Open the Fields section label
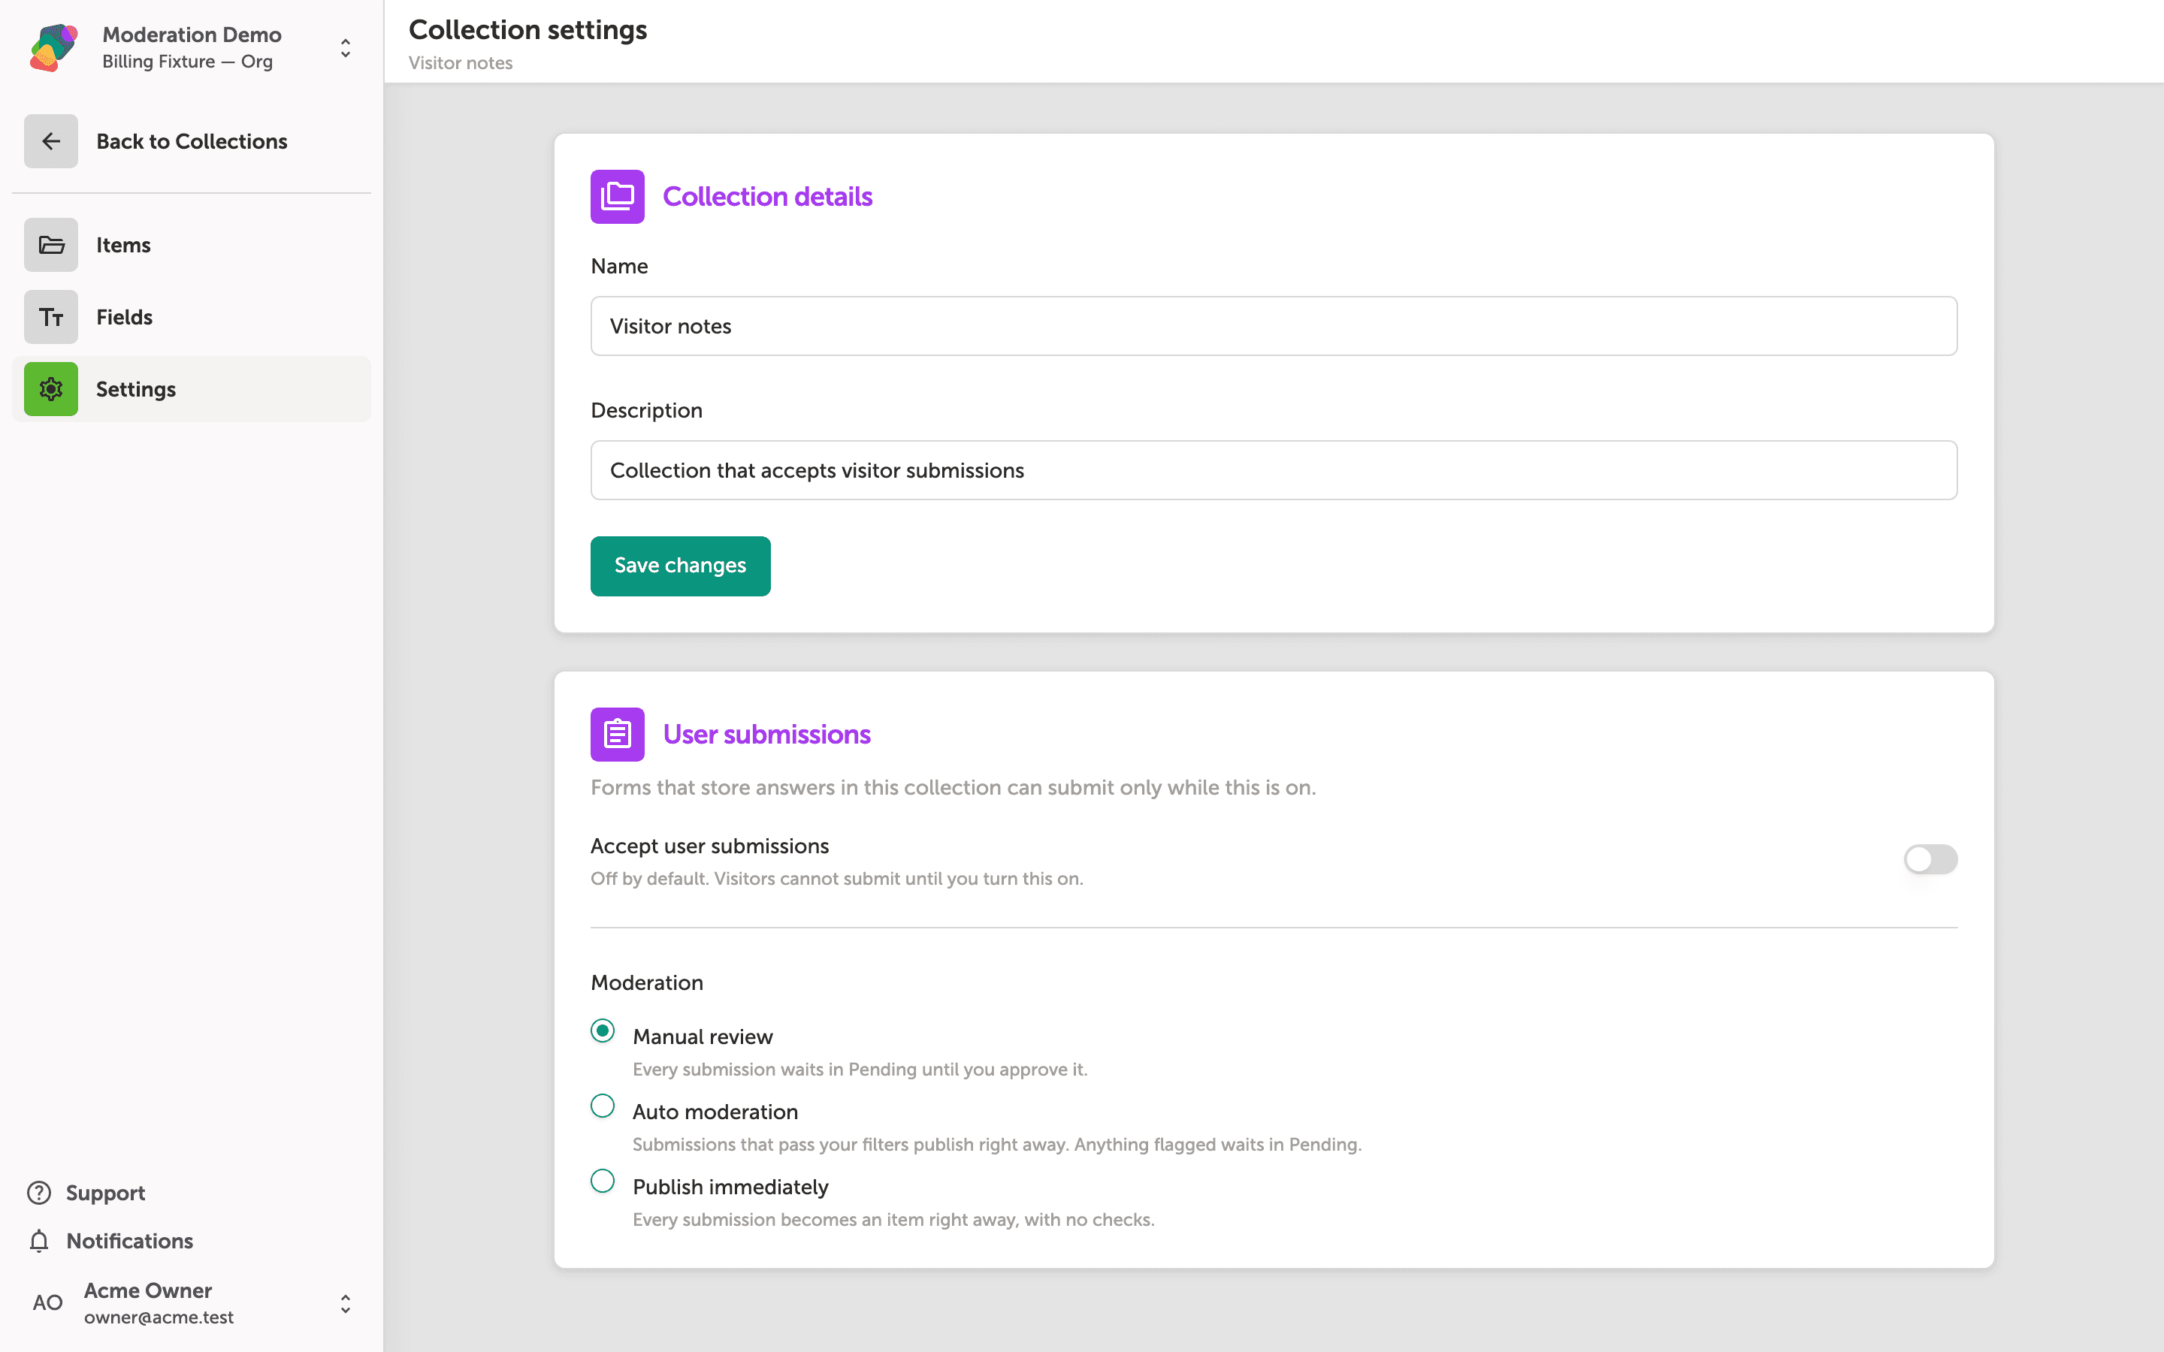The width and height of the screenshot is (2164, 1352). point(124,316)
